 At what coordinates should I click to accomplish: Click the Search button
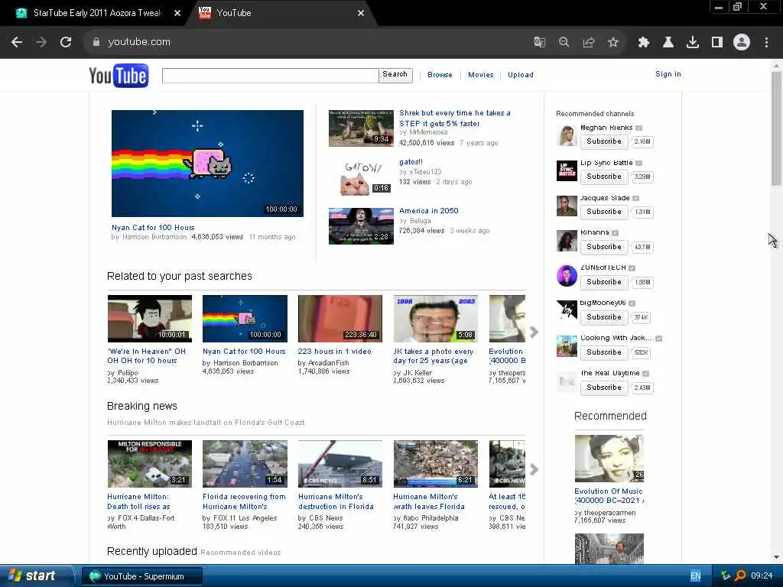coord(395,75)
